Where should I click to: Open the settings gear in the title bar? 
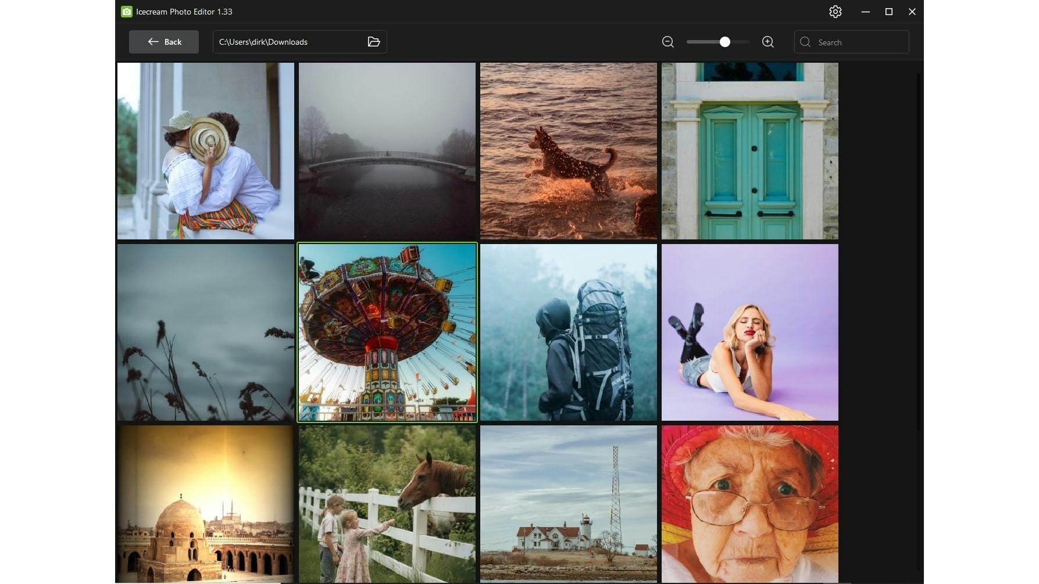pyautogui.click(x=835, y=12)
